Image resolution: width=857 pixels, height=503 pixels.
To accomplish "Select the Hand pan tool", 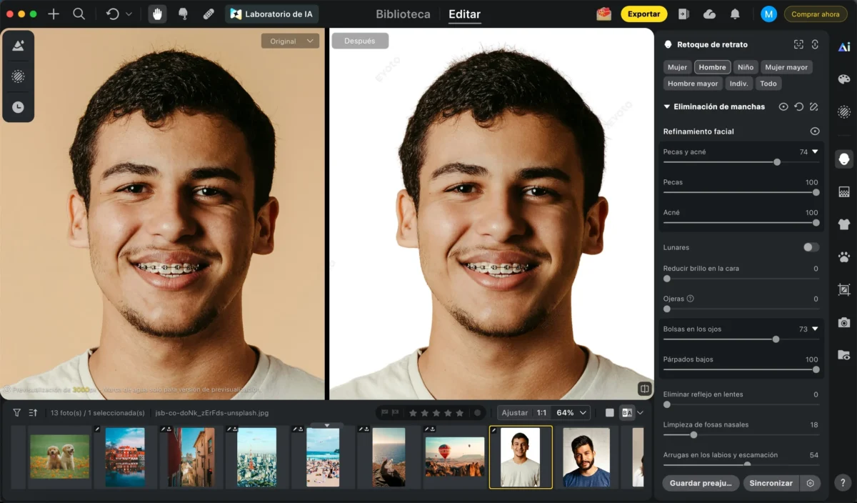I will click(x=158, y=14).
